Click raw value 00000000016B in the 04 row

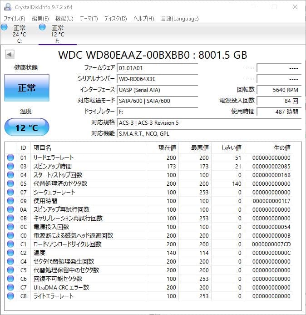(271, 175)
